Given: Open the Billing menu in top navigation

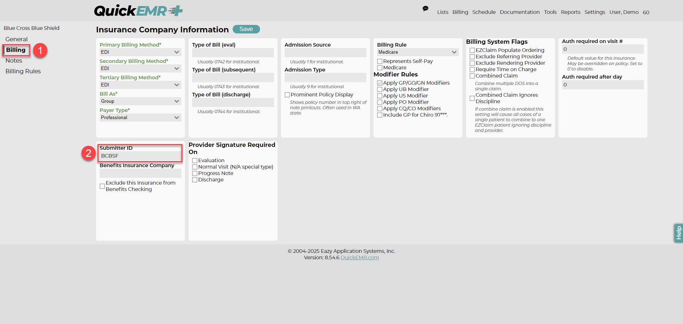Looking at the screenshot, I should (x=460, y=12).
